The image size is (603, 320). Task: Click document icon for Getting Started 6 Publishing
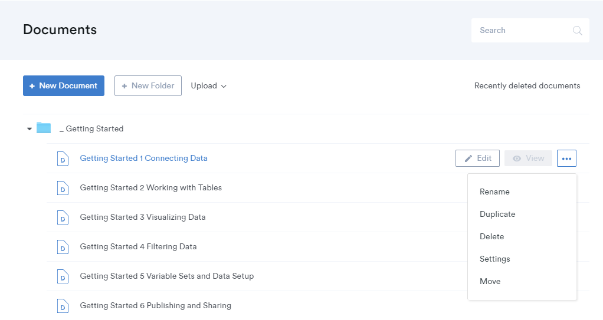click(x=63, y=306)
